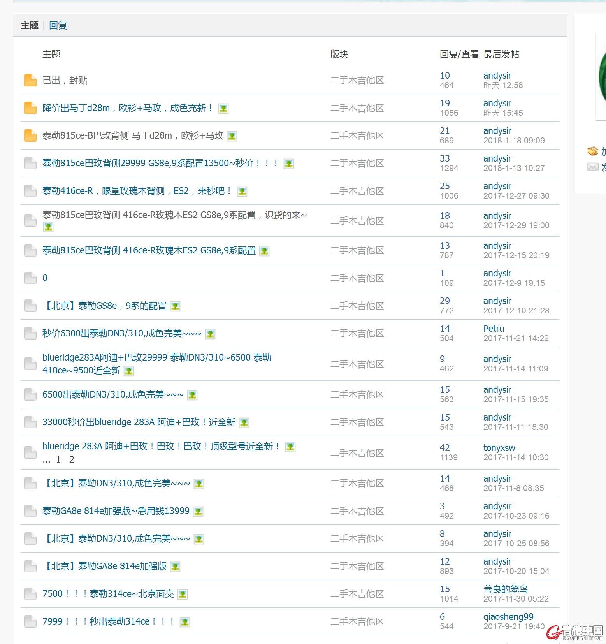This screenshot has height=644, width=606.
Task: Click reply count 33 in 泰勒815ce巴玫背侧29999 row
Action: click(x=445, y=158)
